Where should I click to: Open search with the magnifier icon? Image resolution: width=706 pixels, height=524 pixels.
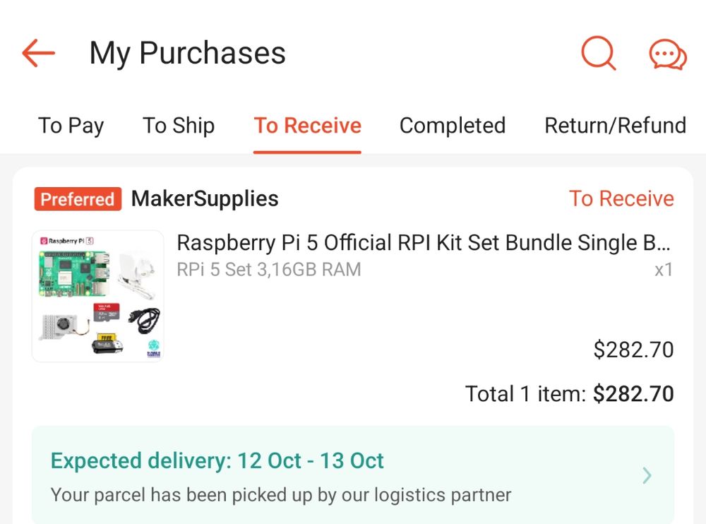click(598, 53)
